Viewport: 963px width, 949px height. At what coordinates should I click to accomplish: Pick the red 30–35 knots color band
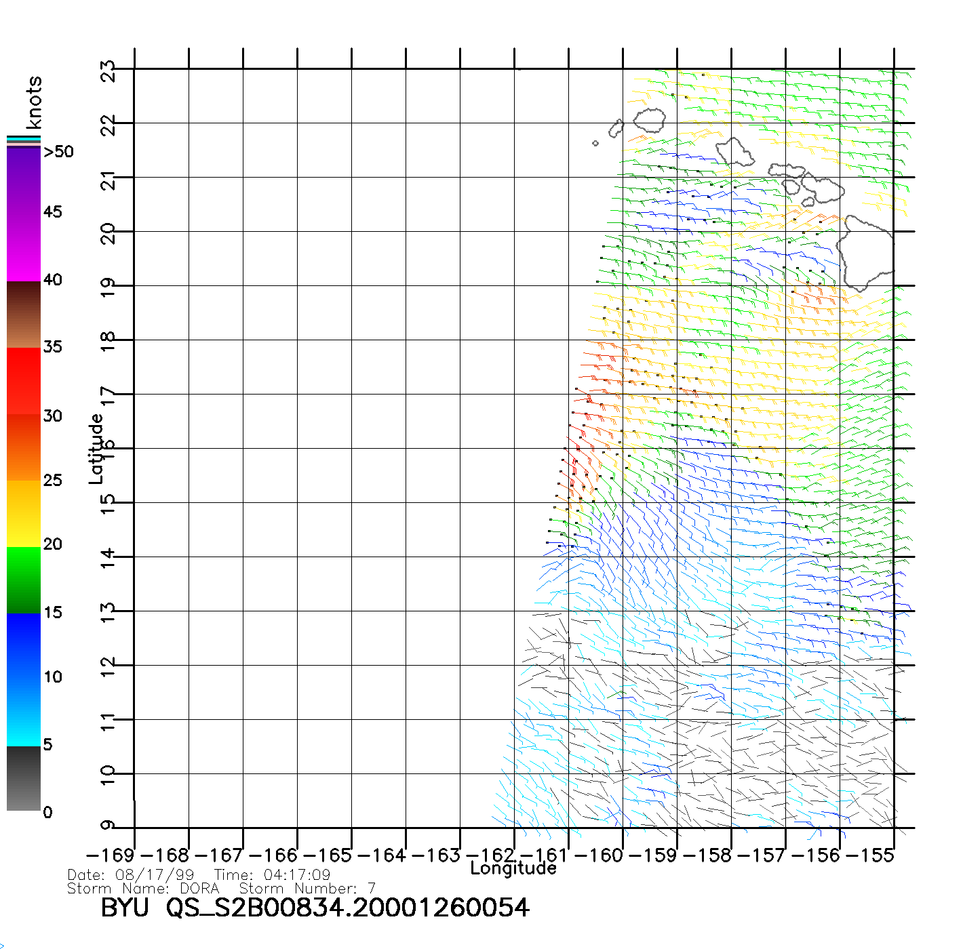coord(24,380)
